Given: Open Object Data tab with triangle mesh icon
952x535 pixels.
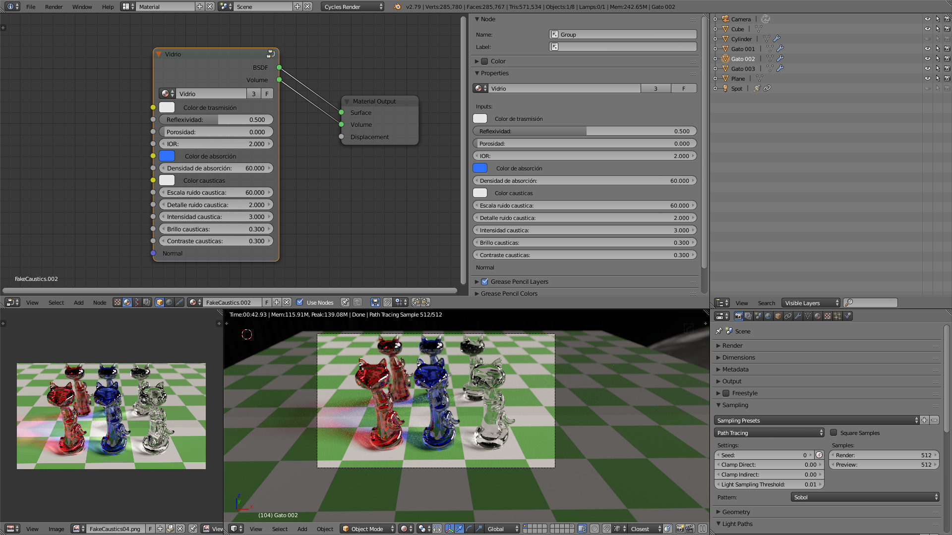Looking at the screenshot, I should [x=808, y=316].
